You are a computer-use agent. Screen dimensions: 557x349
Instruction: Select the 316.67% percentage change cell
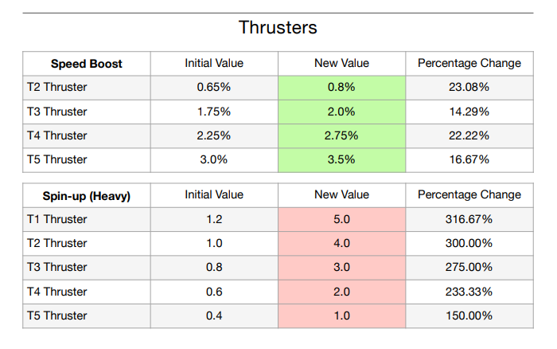click(469, 219)
